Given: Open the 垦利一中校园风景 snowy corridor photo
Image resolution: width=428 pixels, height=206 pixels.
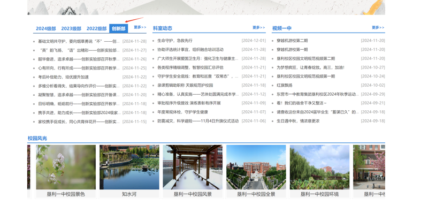Looking at the screenshot, I should 193,167.
